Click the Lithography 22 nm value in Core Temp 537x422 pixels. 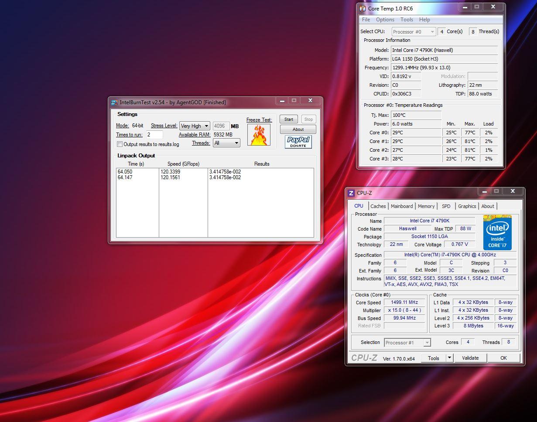tap(482, 85)
